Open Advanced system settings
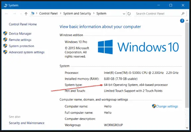The image size is (191, 132). coord(27,52)
